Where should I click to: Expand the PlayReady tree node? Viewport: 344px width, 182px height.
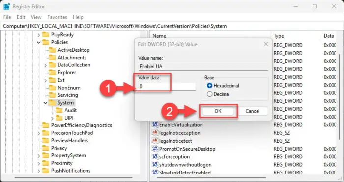pos(39,35)
